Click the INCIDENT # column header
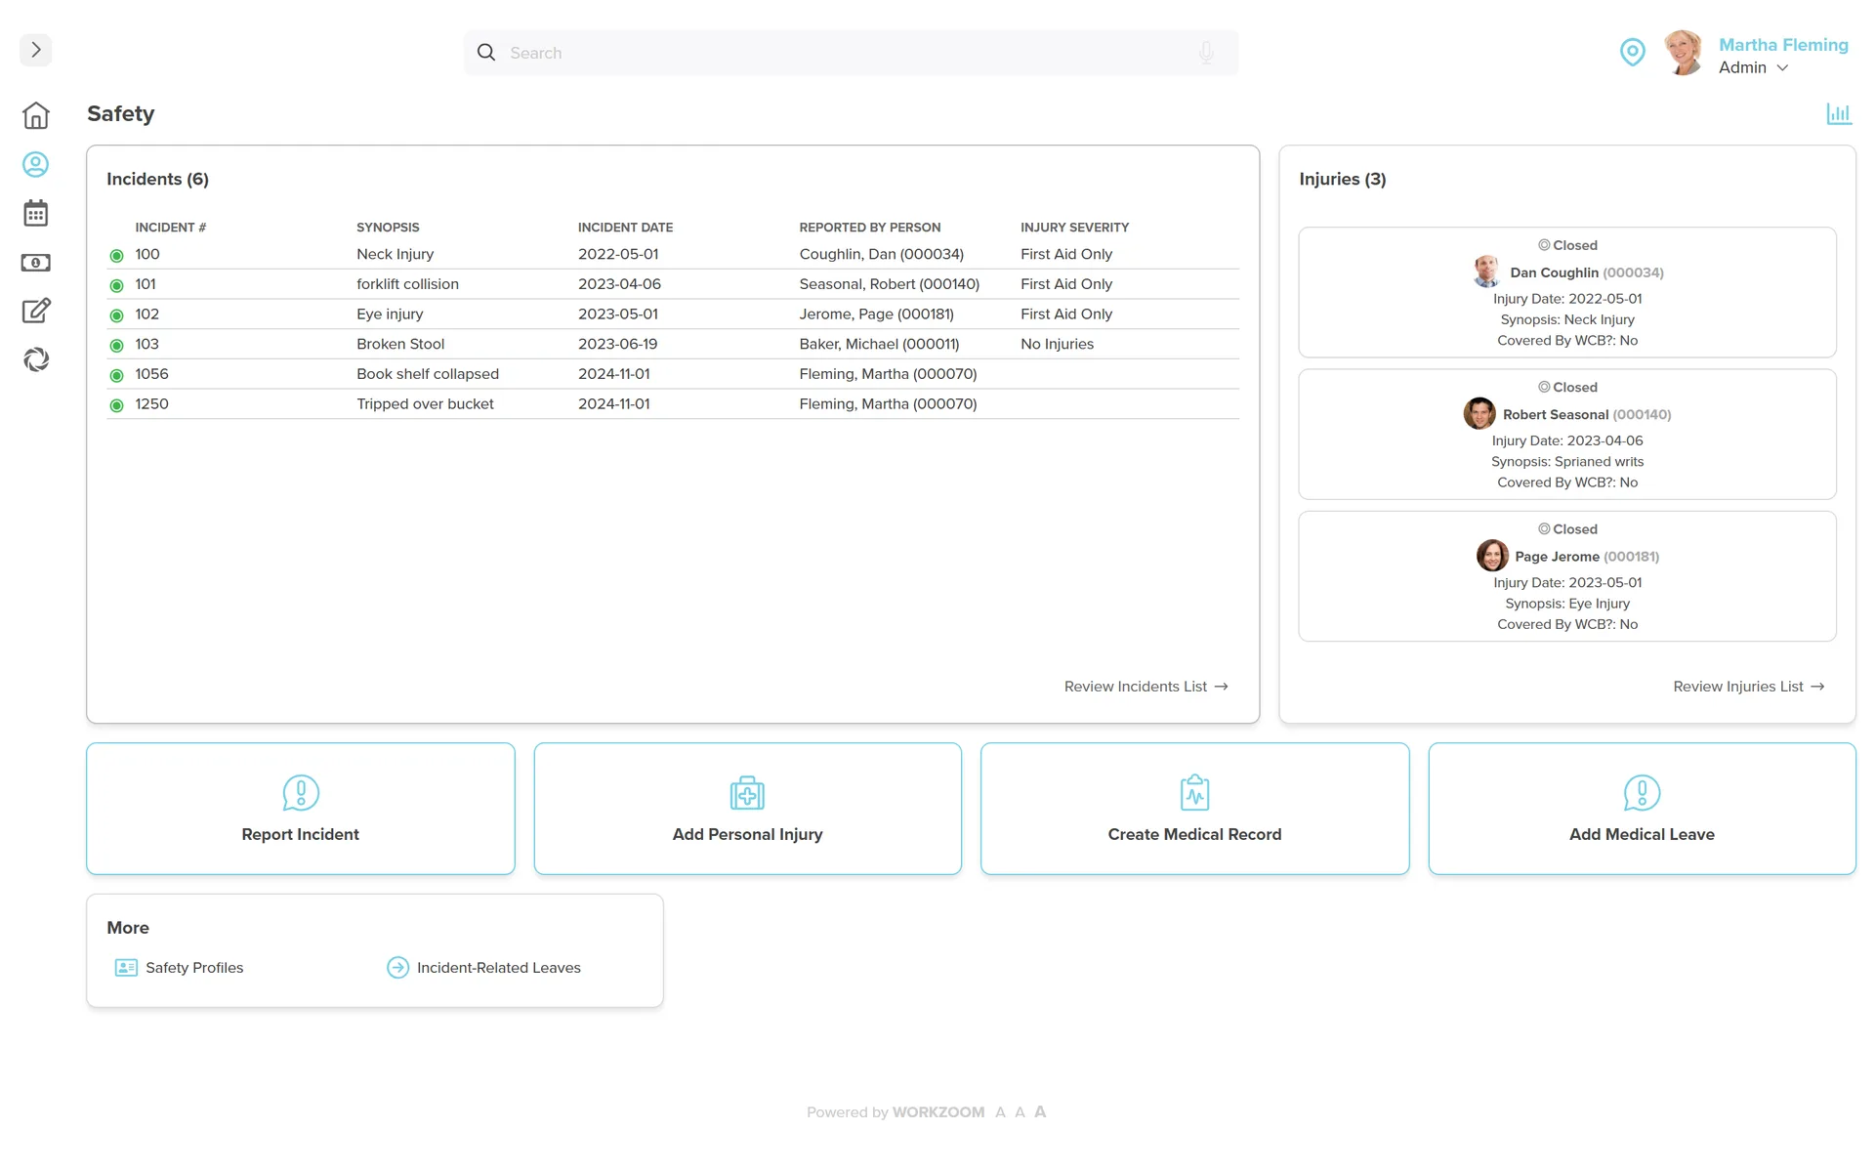 170,228
